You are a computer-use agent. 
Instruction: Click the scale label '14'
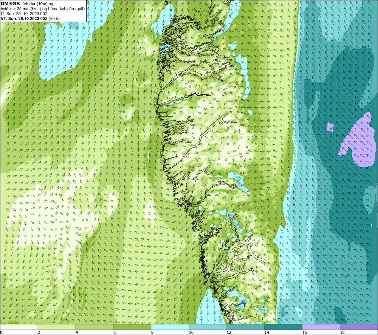[x=266, y=333]
